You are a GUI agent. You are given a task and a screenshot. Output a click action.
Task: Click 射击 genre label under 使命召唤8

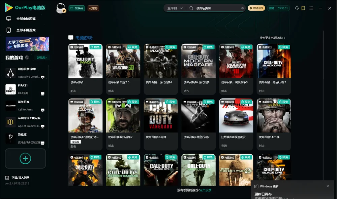click(73, 91)
